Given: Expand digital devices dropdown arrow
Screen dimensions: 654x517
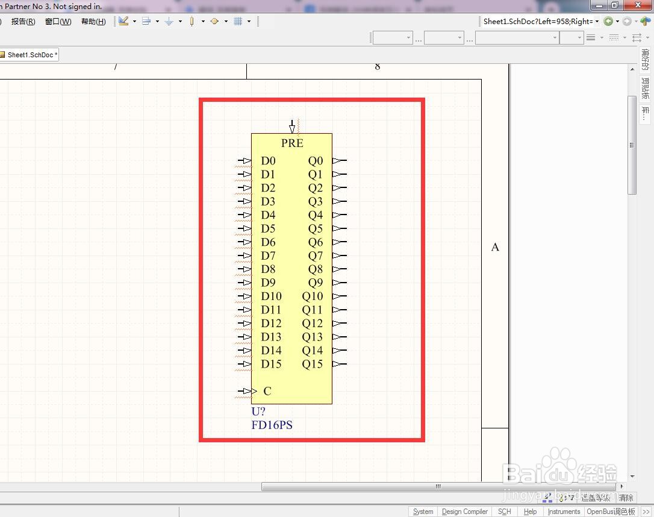Looking at the screenshot, I should [203, 21].
